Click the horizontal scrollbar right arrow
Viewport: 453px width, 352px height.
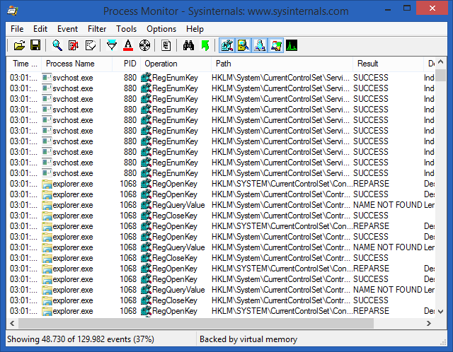(x=429, y=324)
